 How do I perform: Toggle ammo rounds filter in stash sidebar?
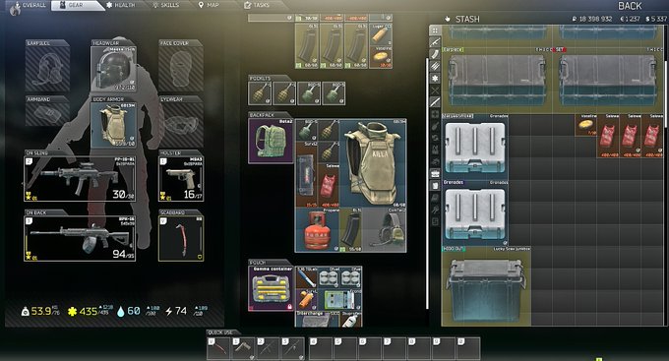coord(435,67)
